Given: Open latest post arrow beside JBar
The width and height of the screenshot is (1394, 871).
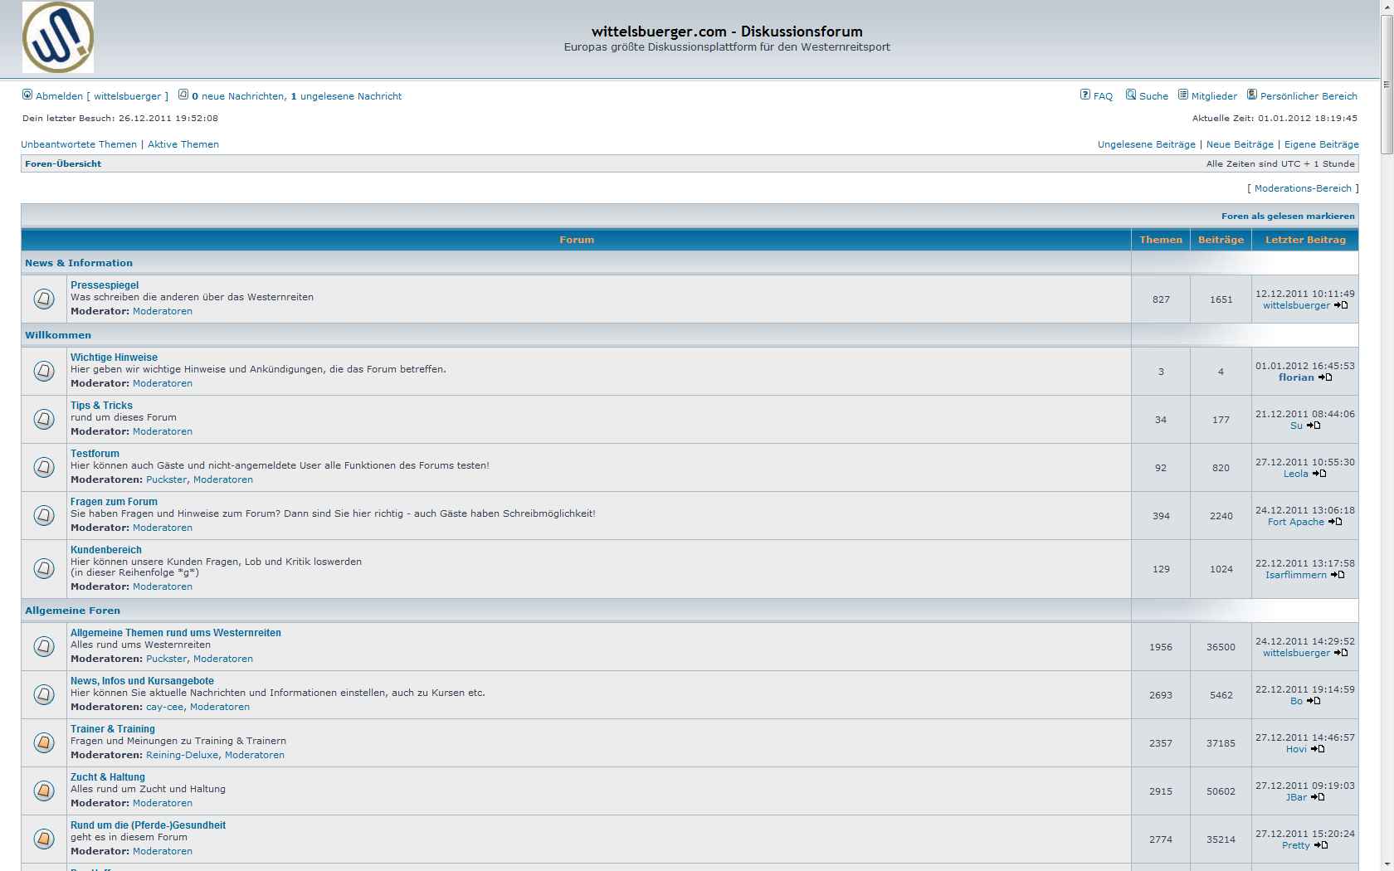Looking at the screenshot, I should [x=1318, y=797].
